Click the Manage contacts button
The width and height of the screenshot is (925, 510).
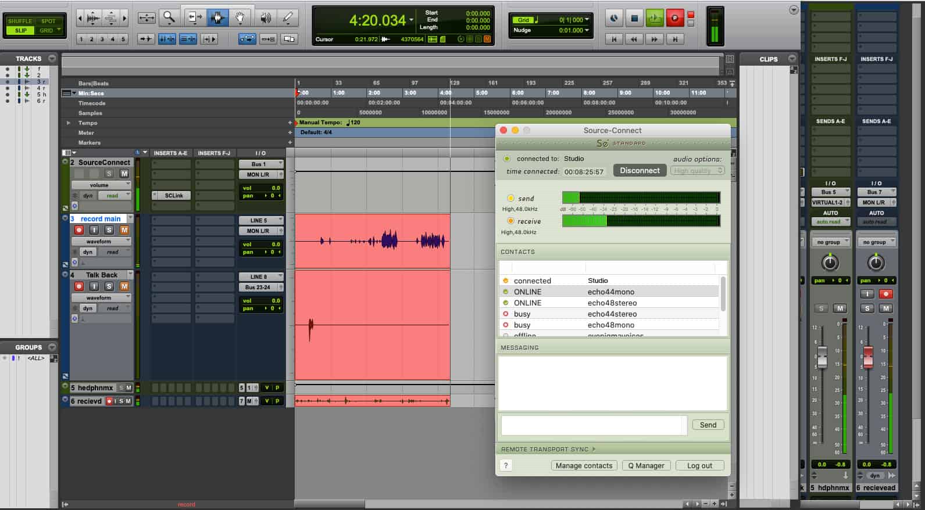(584, 466)
